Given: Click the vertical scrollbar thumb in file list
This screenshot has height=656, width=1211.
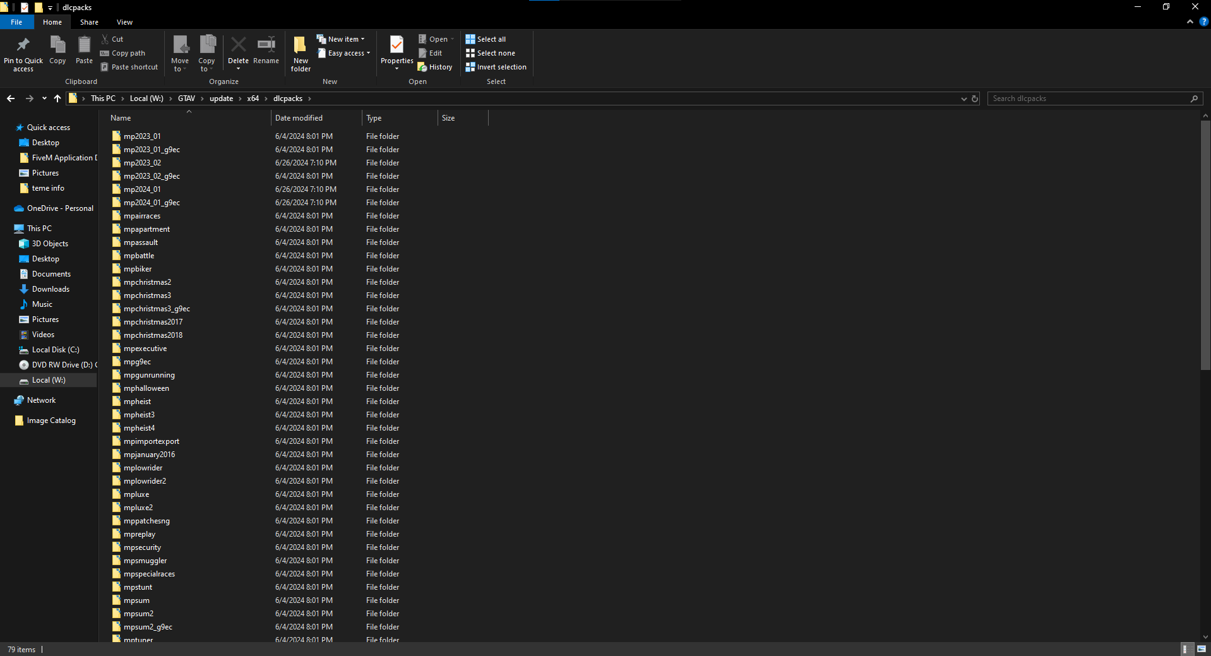Looking at the screenshot, I should 1205,245.
